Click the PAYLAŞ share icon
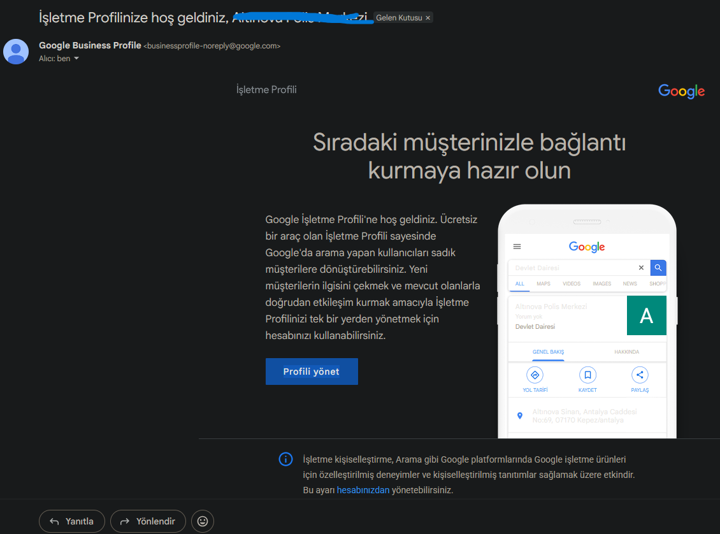Image resolution: width=720 pixels, height=534 pixels. click(640, 375)
